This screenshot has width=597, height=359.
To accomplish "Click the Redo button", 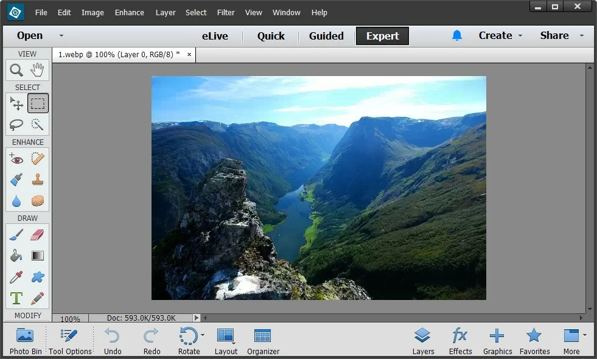I will [152, 341].
